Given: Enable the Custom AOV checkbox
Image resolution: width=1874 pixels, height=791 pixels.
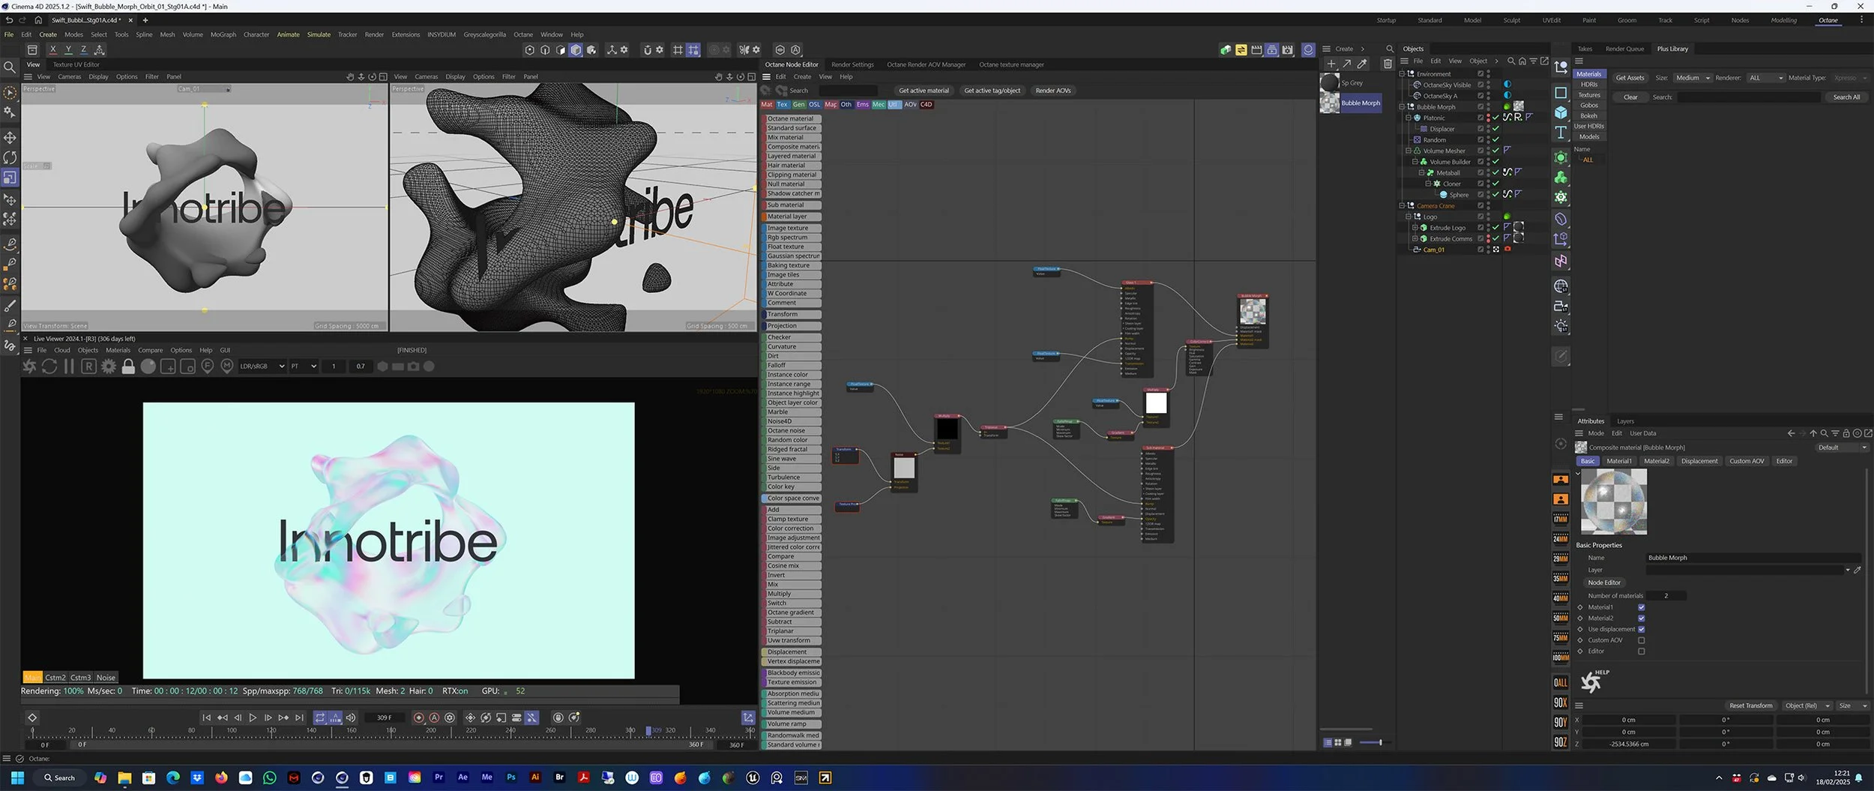Looking at the screenshot, I should point(1641,640).
